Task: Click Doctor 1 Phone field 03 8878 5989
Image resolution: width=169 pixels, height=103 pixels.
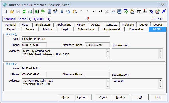Action: (34, 45)
